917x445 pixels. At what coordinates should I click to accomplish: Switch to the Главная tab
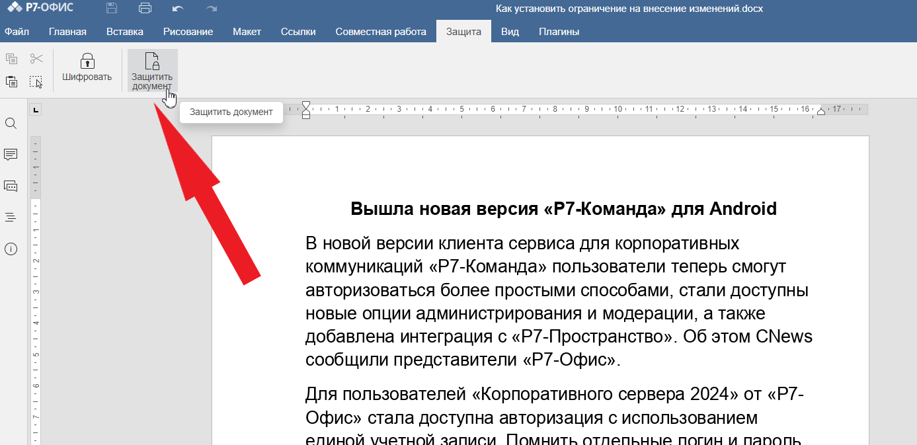pyautogui.click(x=68, y=31)
